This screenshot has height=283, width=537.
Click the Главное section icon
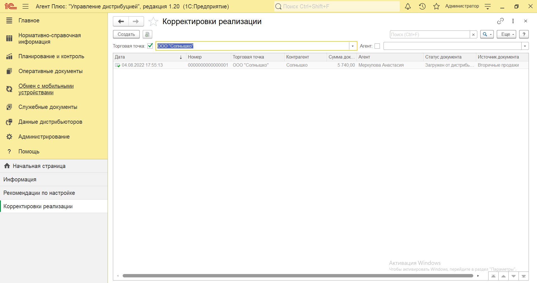(9, 20)
